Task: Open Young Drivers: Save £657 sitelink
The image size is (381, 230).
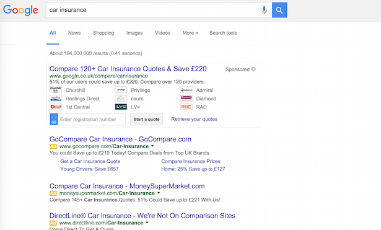Action: pos(89,169)
